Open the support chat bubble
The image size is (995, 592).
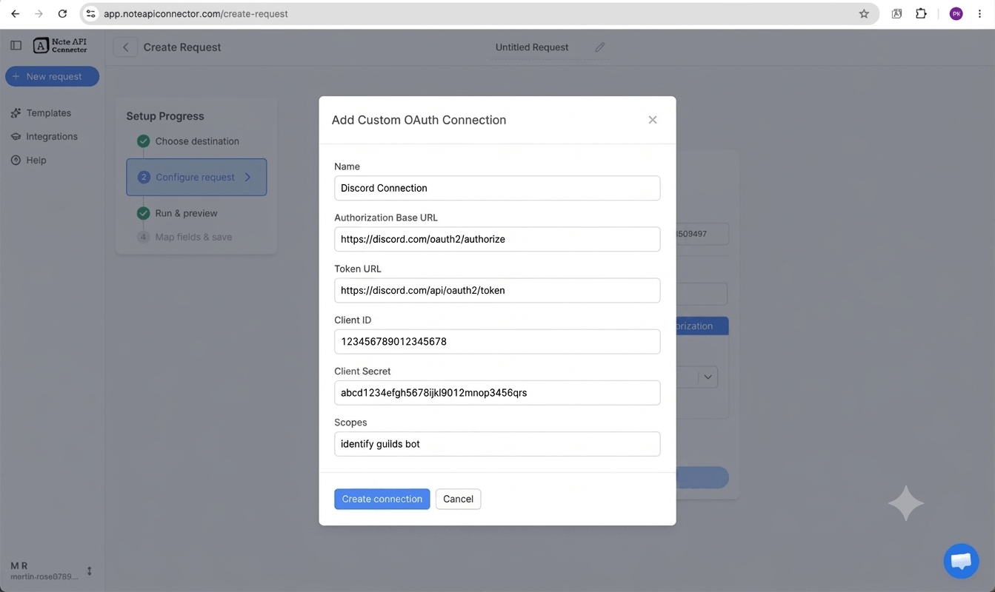pos(961,561)
